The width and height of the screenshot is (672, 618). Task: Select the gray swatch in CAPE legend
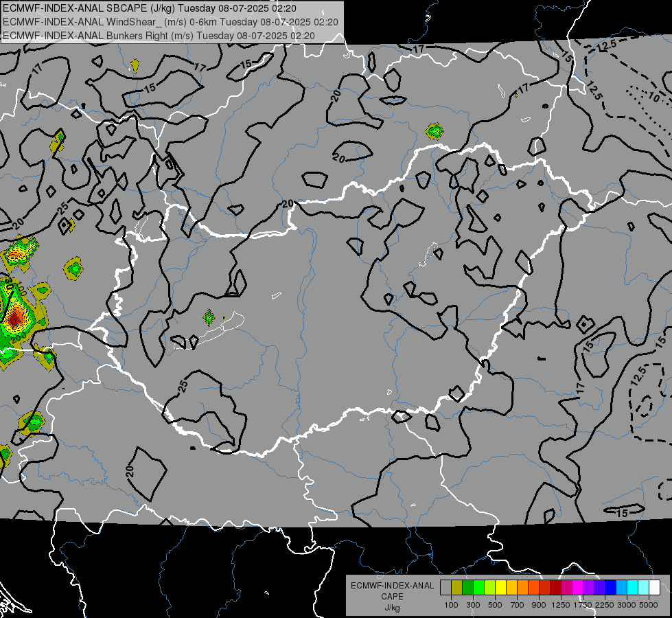tap(445, 587)
